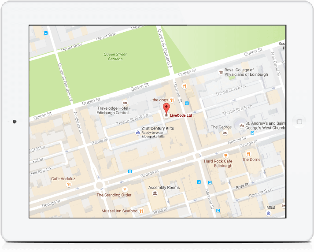Select The Dome restaurant icon
314x252 pixels.
[x=248, y=154]
